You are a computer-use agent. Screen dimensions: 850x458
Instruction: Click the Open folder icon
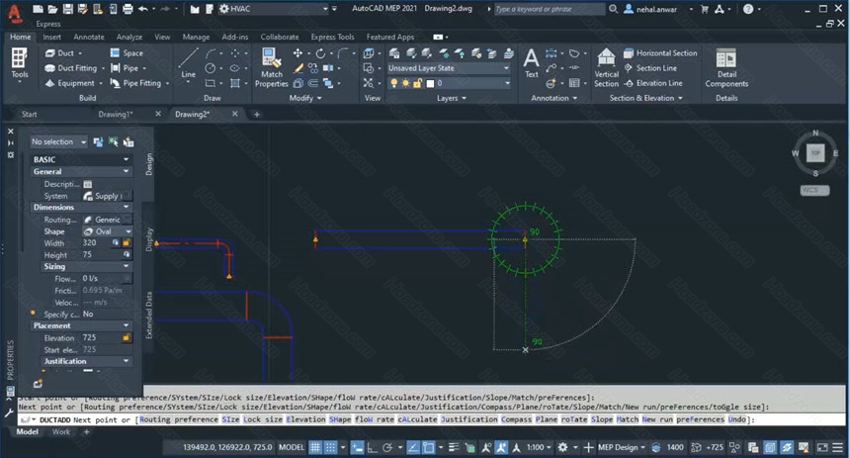(x=52, y=9)
